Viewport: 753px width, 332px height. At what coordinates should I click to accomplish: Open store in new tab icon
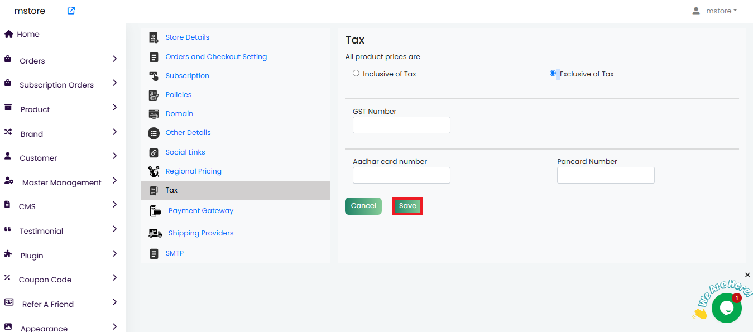click(x=71, y=11)
